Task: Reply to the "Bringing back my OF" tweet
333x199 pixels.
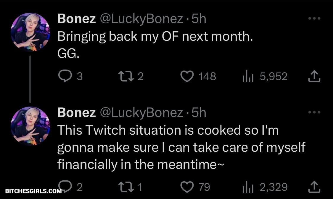Action: click(x=64, y=77)
